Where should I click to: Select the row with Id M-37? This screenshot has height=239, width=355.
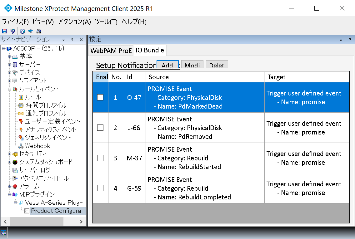(x=221, y=158)
